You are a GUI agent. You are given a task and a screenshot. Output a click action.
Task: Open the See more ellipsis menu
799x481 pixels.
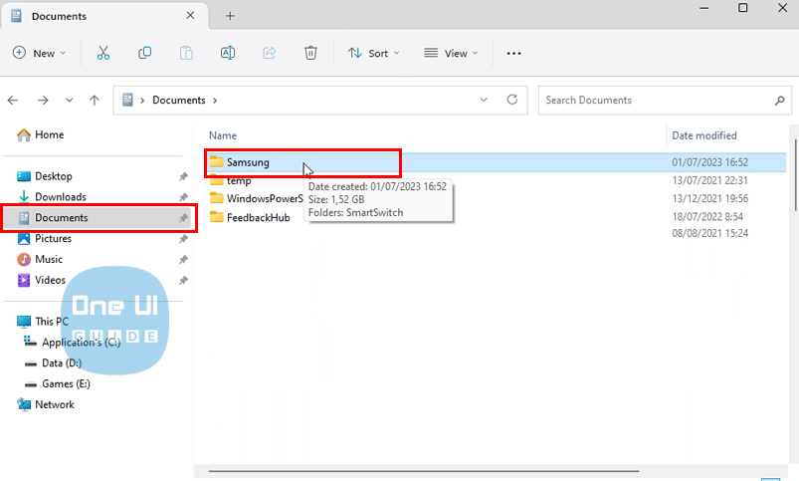pyautogui.click(x=513, y=53)
